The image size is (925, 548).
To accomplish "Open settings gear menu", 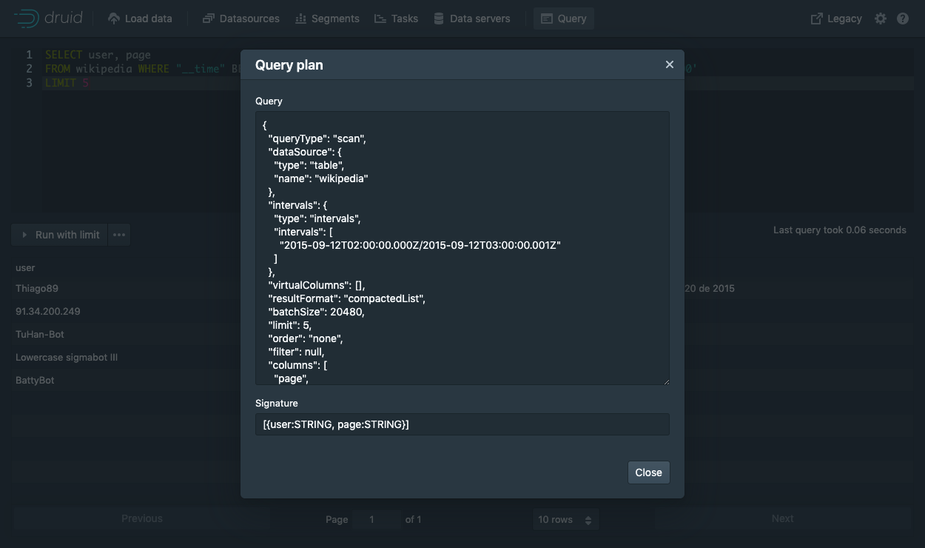I will click(x=881, y=19).
